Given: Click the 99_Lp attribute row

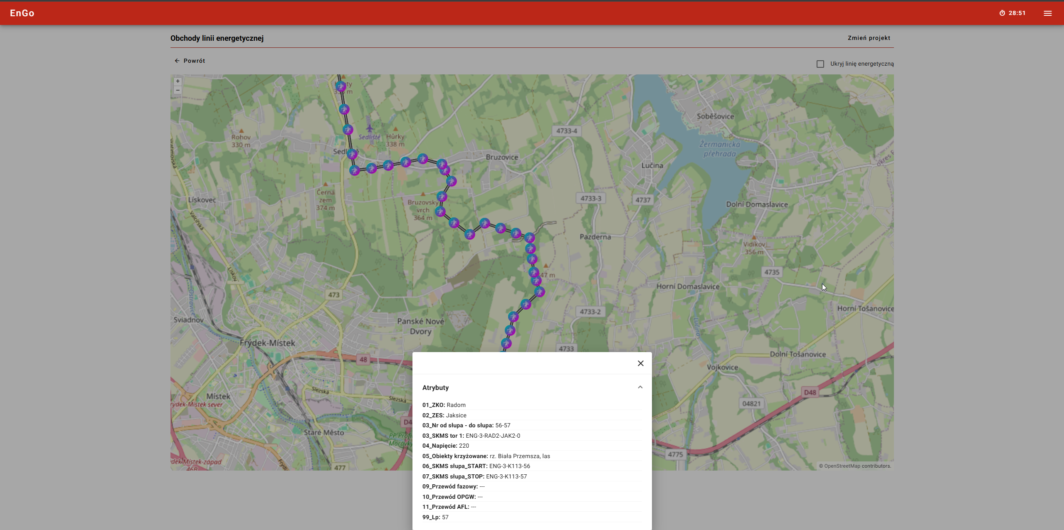Looking at the screenshot, I should tap(435, 517).
